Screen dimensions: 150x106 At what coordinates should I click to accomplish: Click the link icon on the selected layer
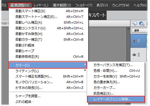[139, 41]
